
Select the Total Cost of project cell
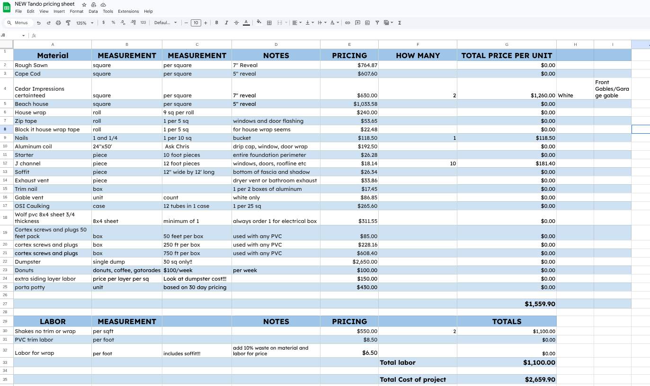pos(418,379)
